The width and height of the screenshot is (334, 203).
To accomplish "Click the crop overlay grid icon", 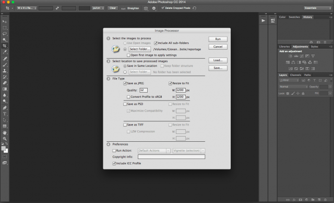I will [146, 8].
